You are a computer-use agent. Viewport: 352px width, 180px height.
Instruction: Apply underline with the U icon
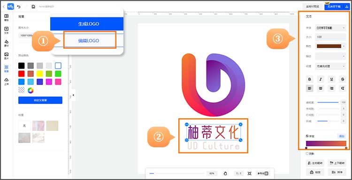pyautogui.click(x=331, y=79)
